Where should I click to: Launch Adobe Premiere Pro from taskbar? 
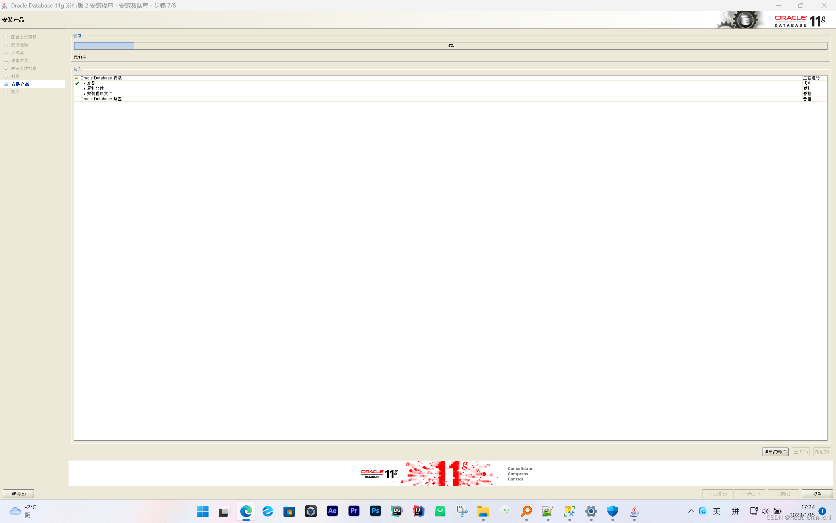[x=354, y=511]
